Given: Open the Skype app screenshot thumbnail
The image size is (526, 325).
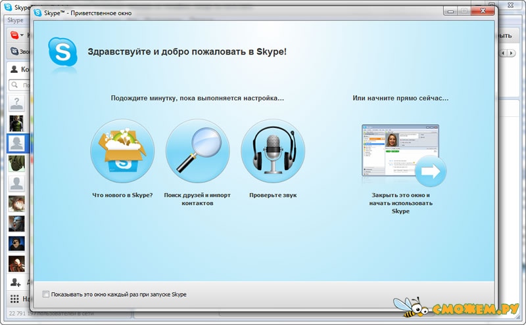Looking at the screenshot, I should (400, 150).
